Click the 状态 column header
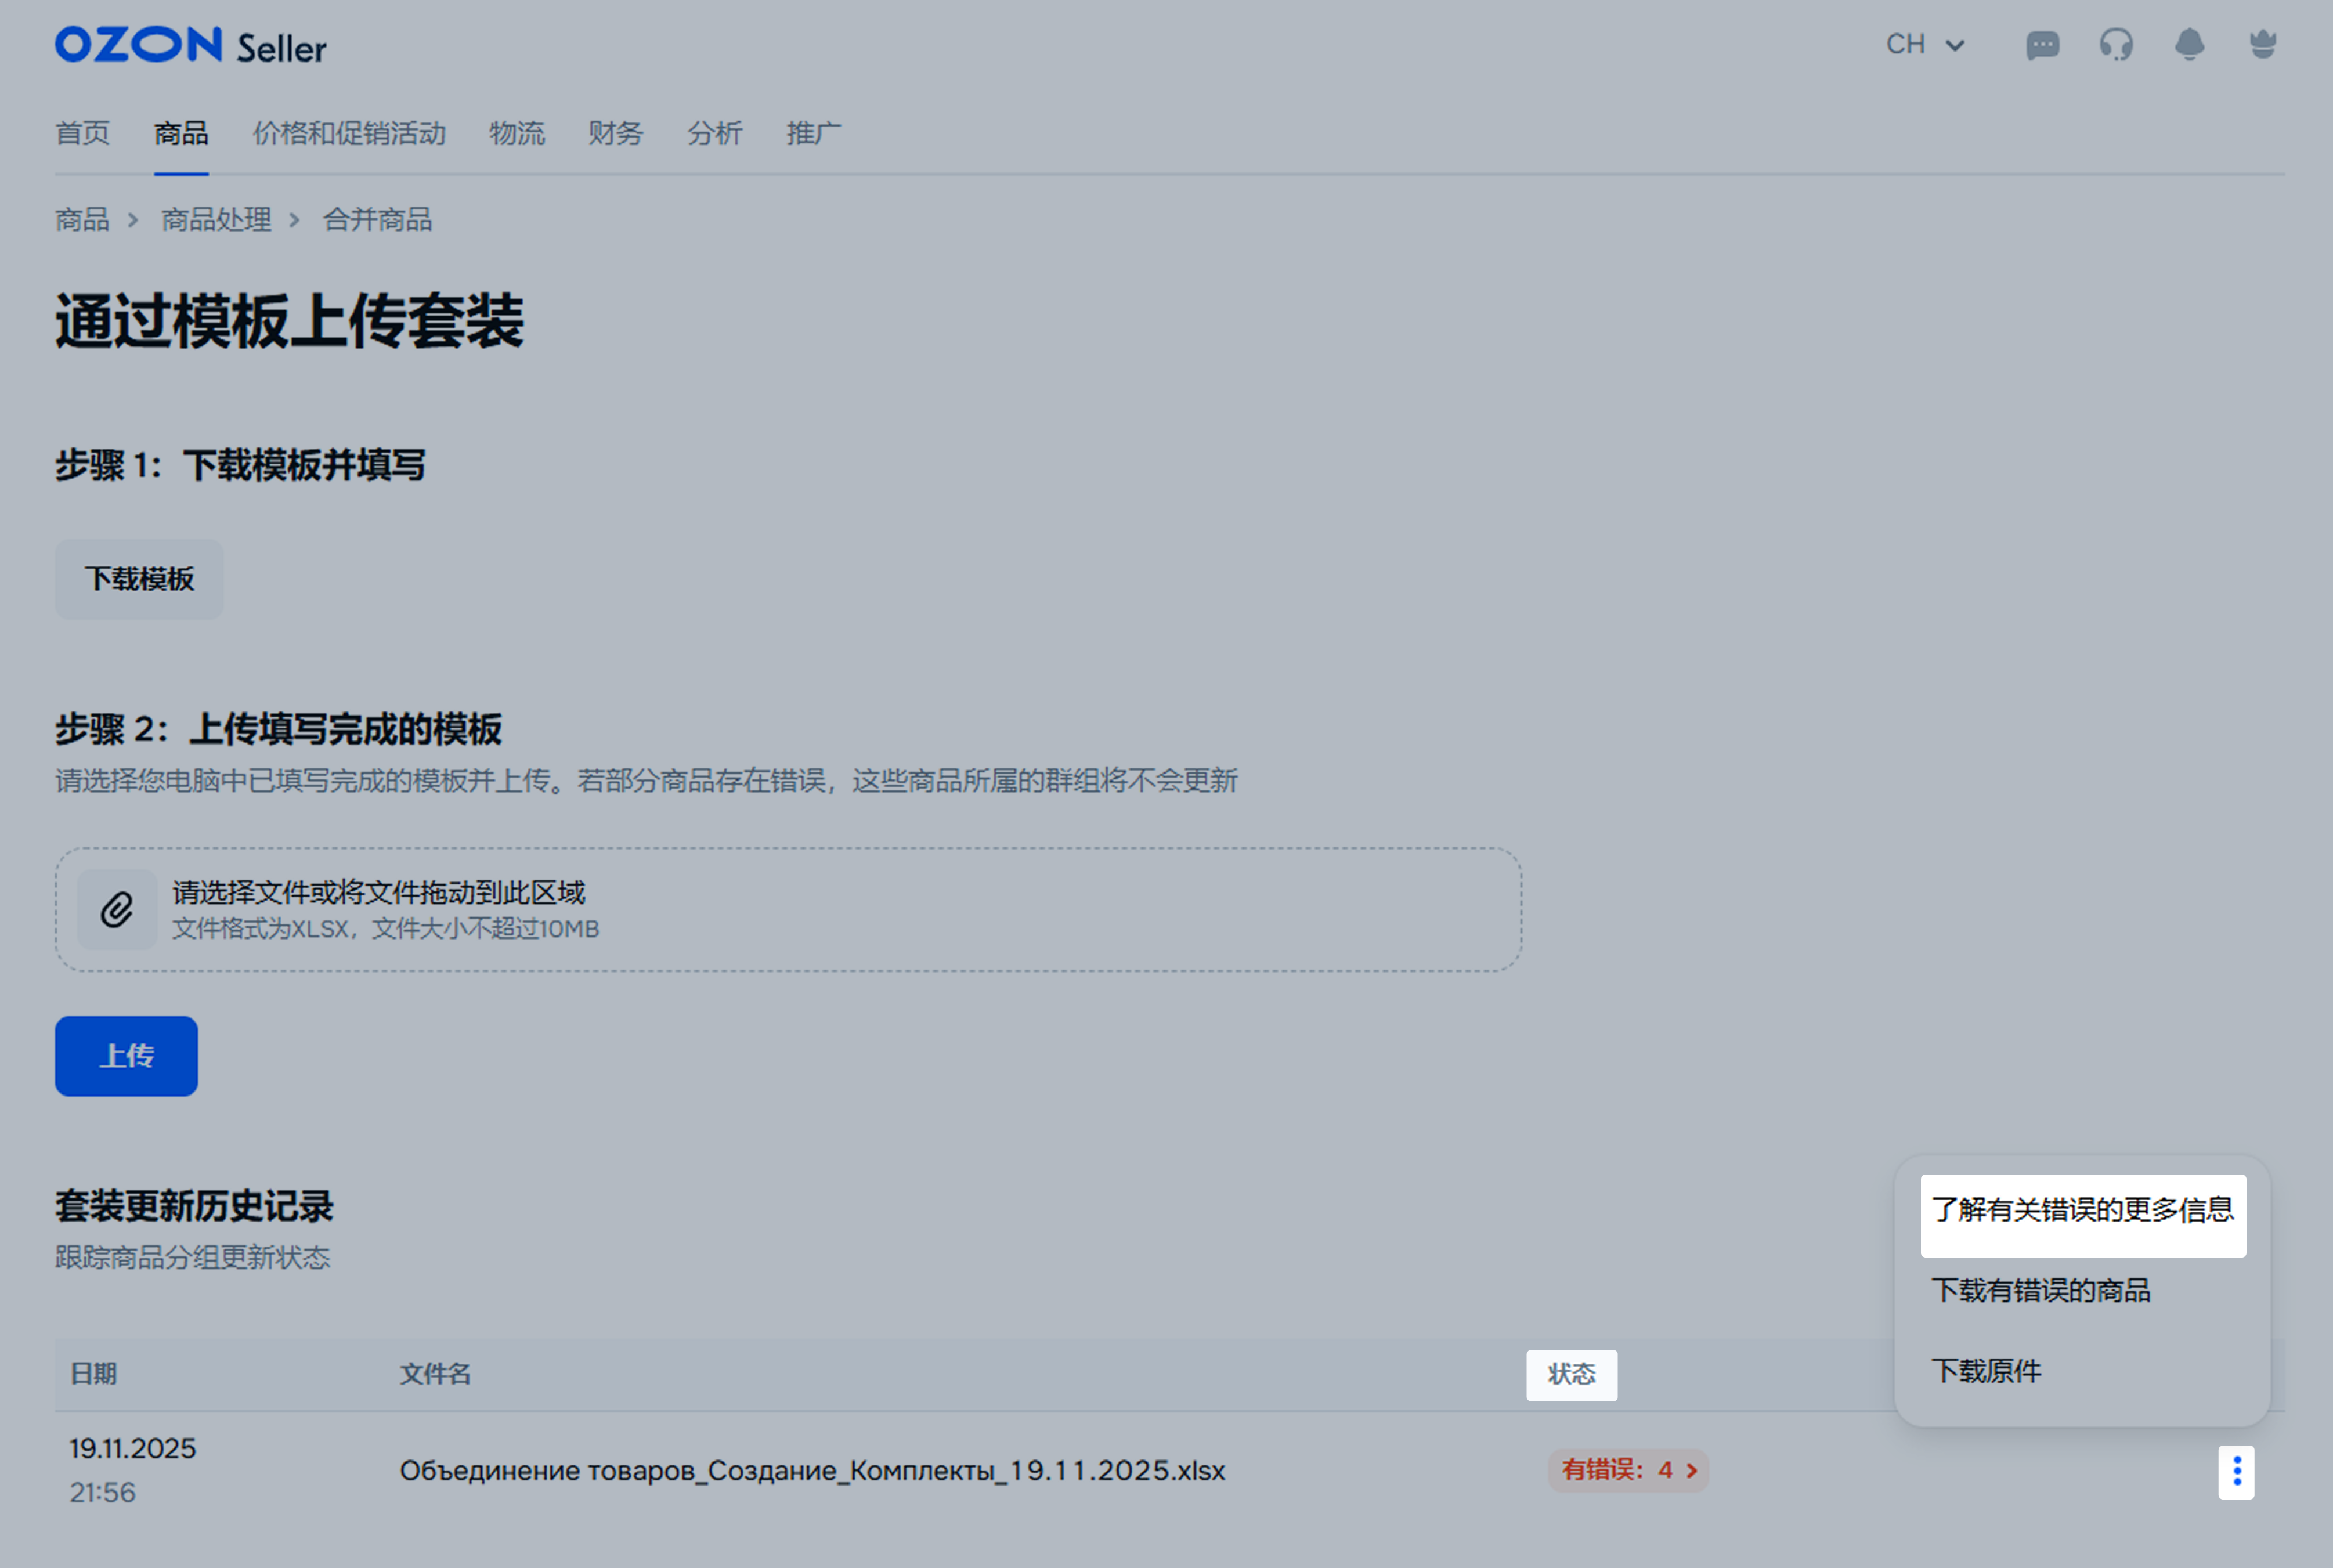 (x=1571, y=1375)
